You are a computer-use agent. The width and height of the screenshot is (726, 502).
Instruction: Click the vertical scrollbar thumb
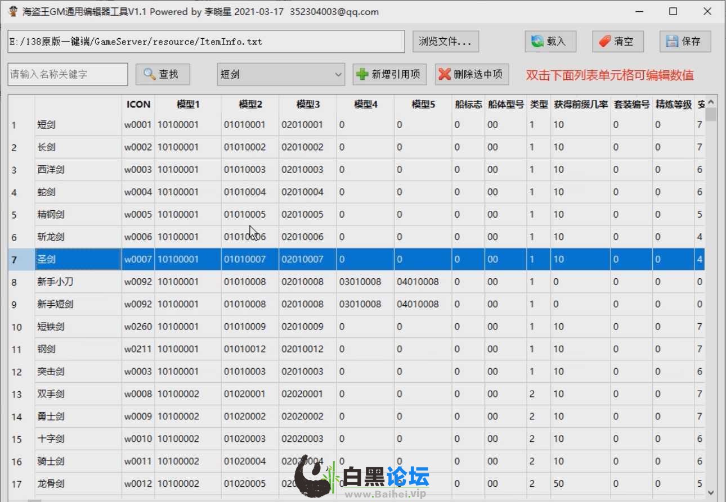[x=711, y=115]
